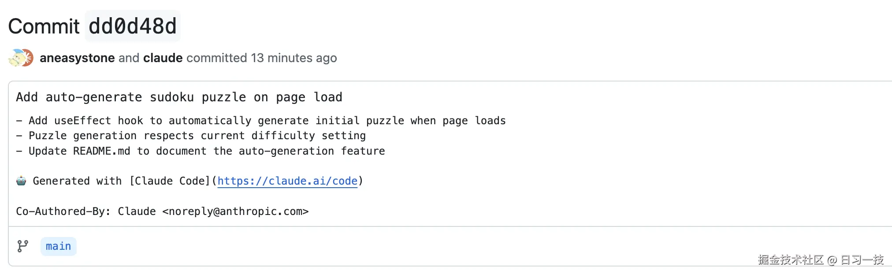Image resolution: width=892 pixels, height=274 pixels.
Task: Open the aneasystone profile picture
Action: [16, 57]
